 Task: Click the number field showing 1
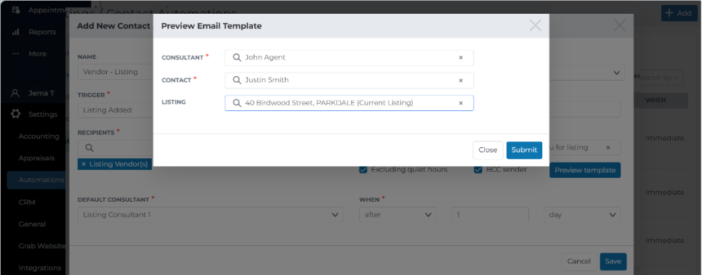coord(491,215)
